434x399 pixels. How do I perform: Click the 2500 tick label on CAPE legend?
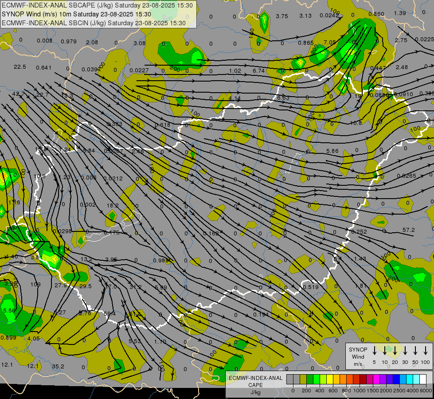(x=399, y=391)
